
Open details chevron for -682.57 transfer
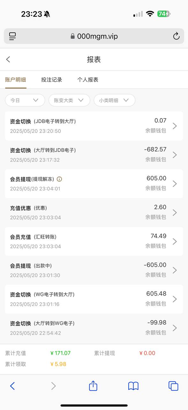pyautogui.click(x=175, y=155)
